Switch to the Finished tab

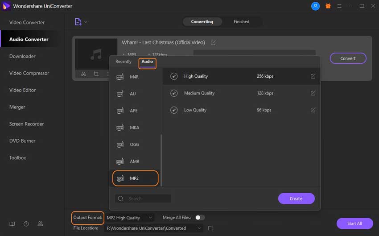241,21
